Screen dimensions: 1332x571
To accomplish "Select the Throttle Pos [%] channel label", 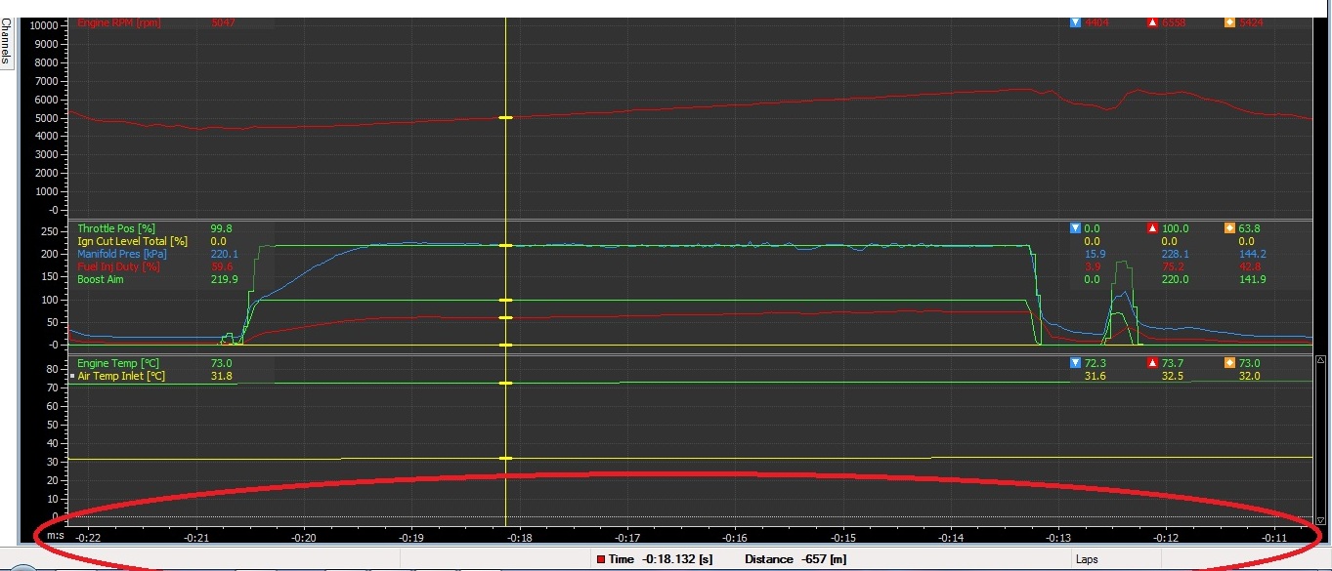I will 118,228.
